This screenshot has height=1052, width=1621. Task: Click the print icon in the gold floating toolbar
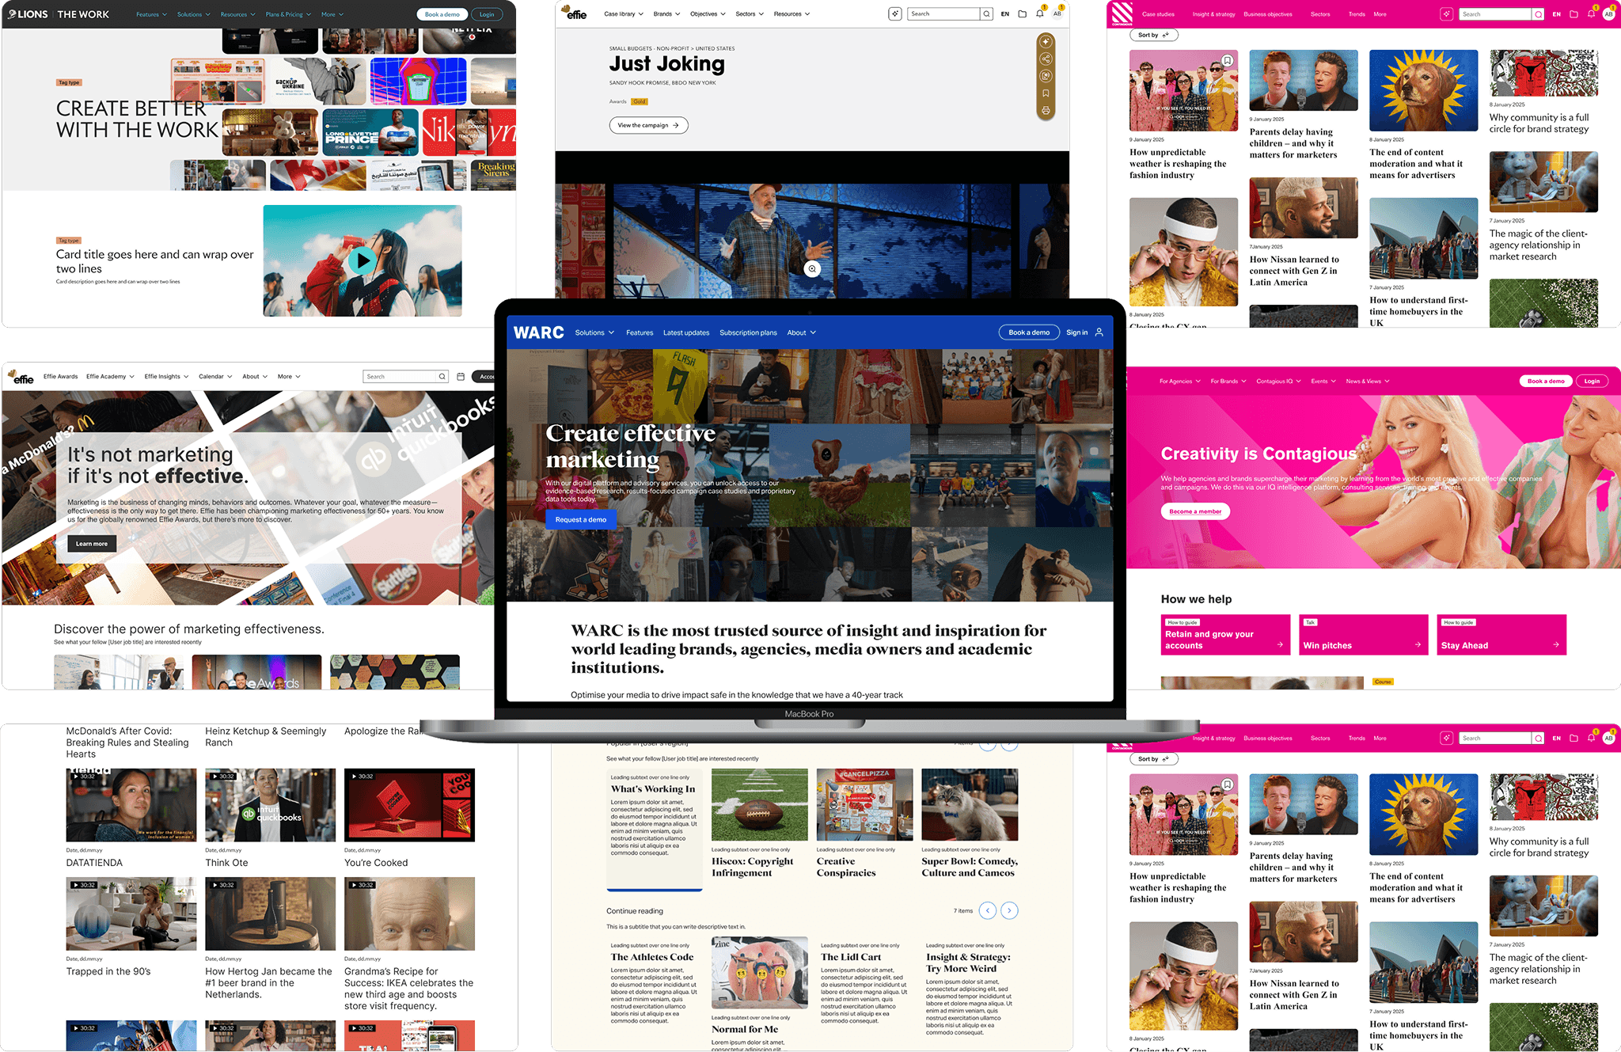[1046, 111]
